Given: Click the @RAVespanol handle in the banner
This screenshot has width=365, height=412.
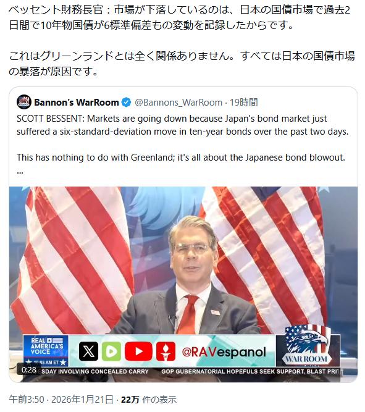Looking at the screenshot, I should 224,352.
